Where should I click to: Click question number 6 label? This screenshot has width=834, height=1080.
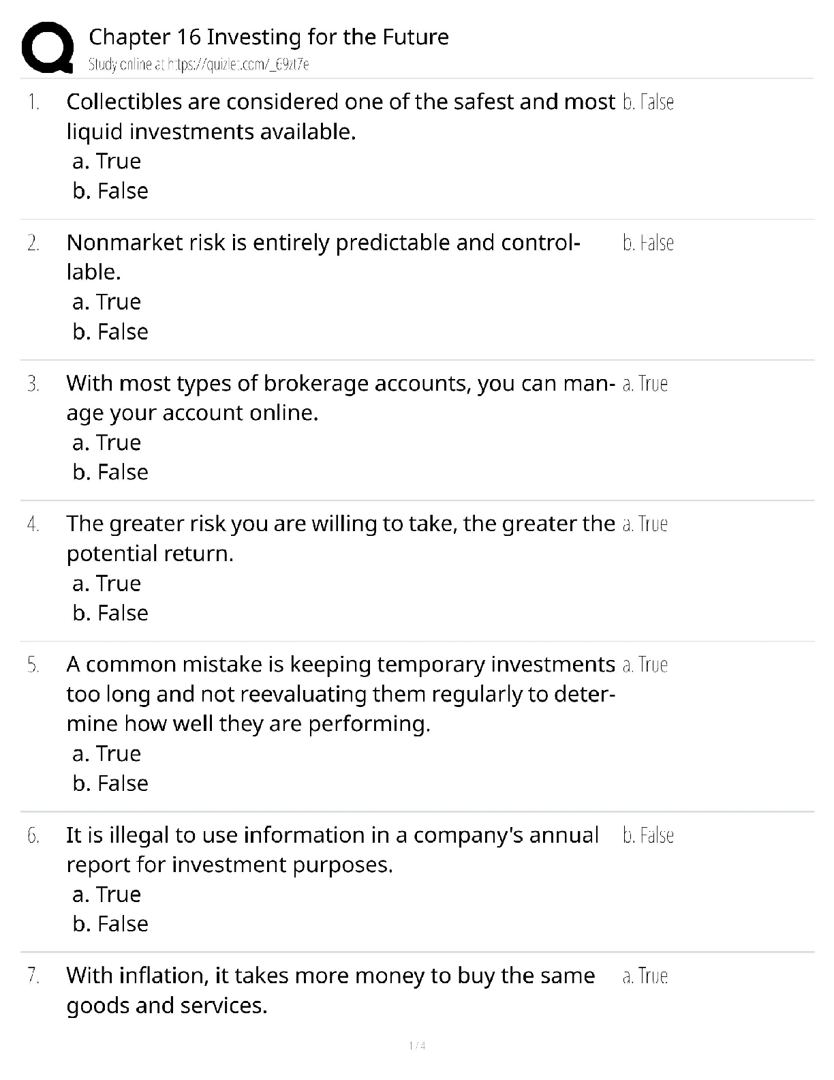(x=33, y=835)
